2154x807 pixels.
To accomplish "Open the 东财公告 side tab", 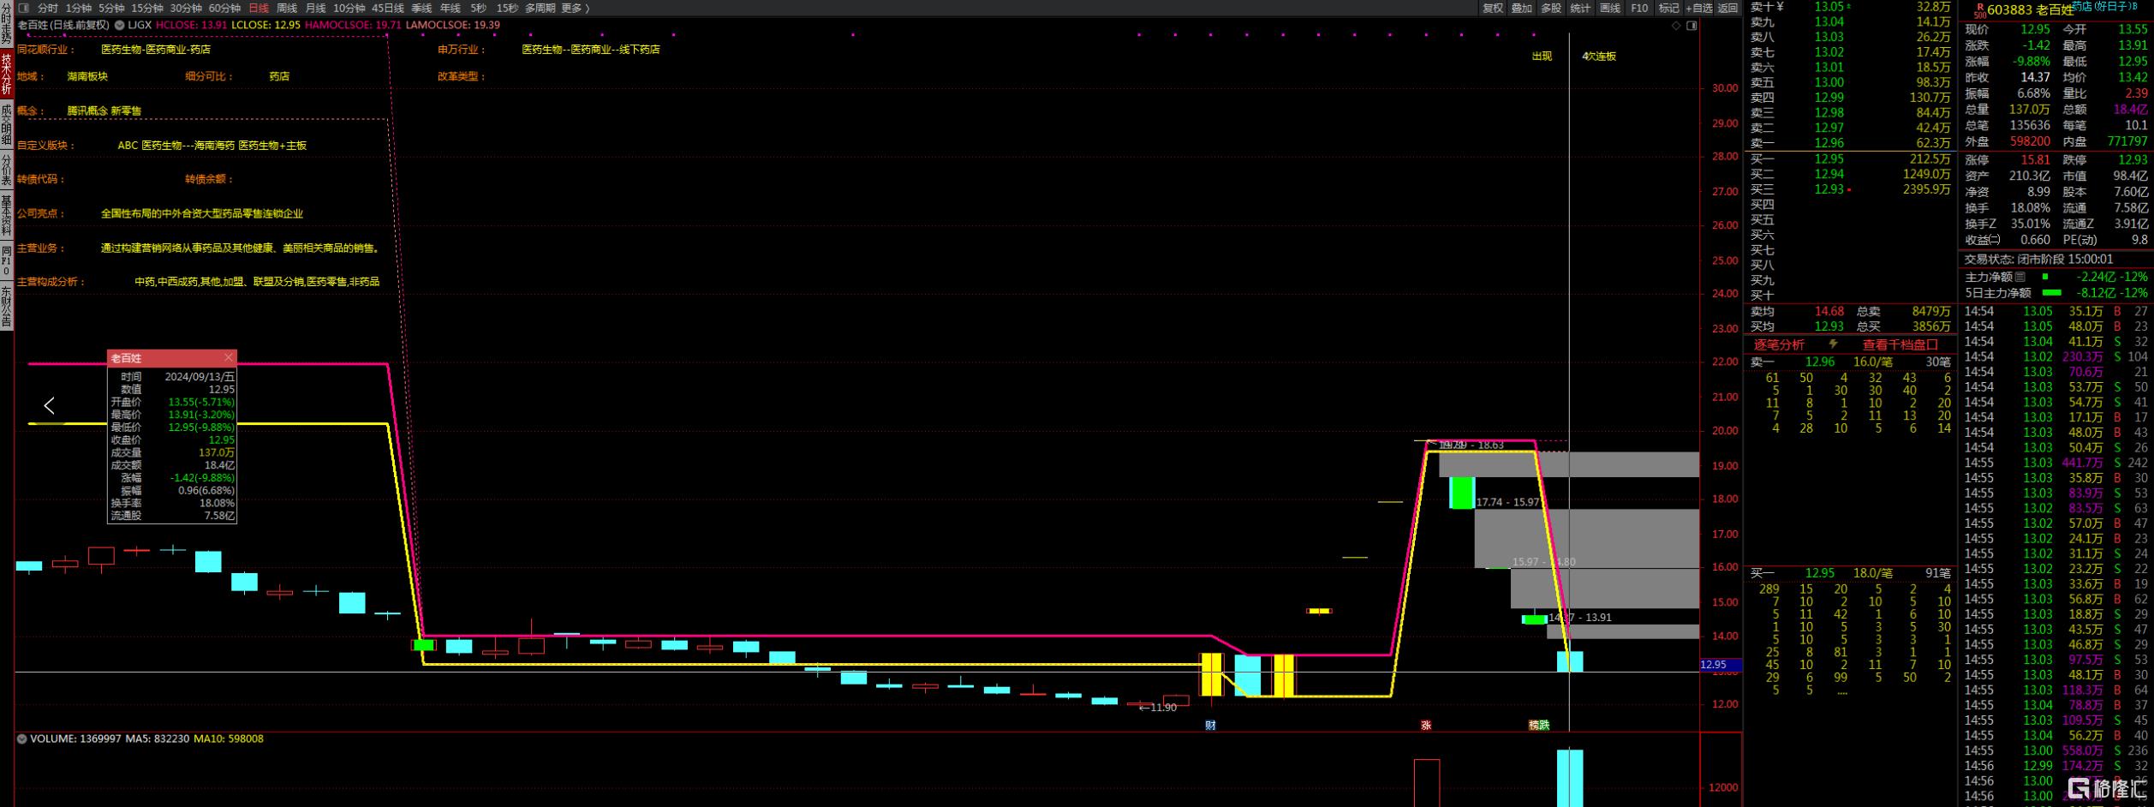I will [x=6, y=307].
